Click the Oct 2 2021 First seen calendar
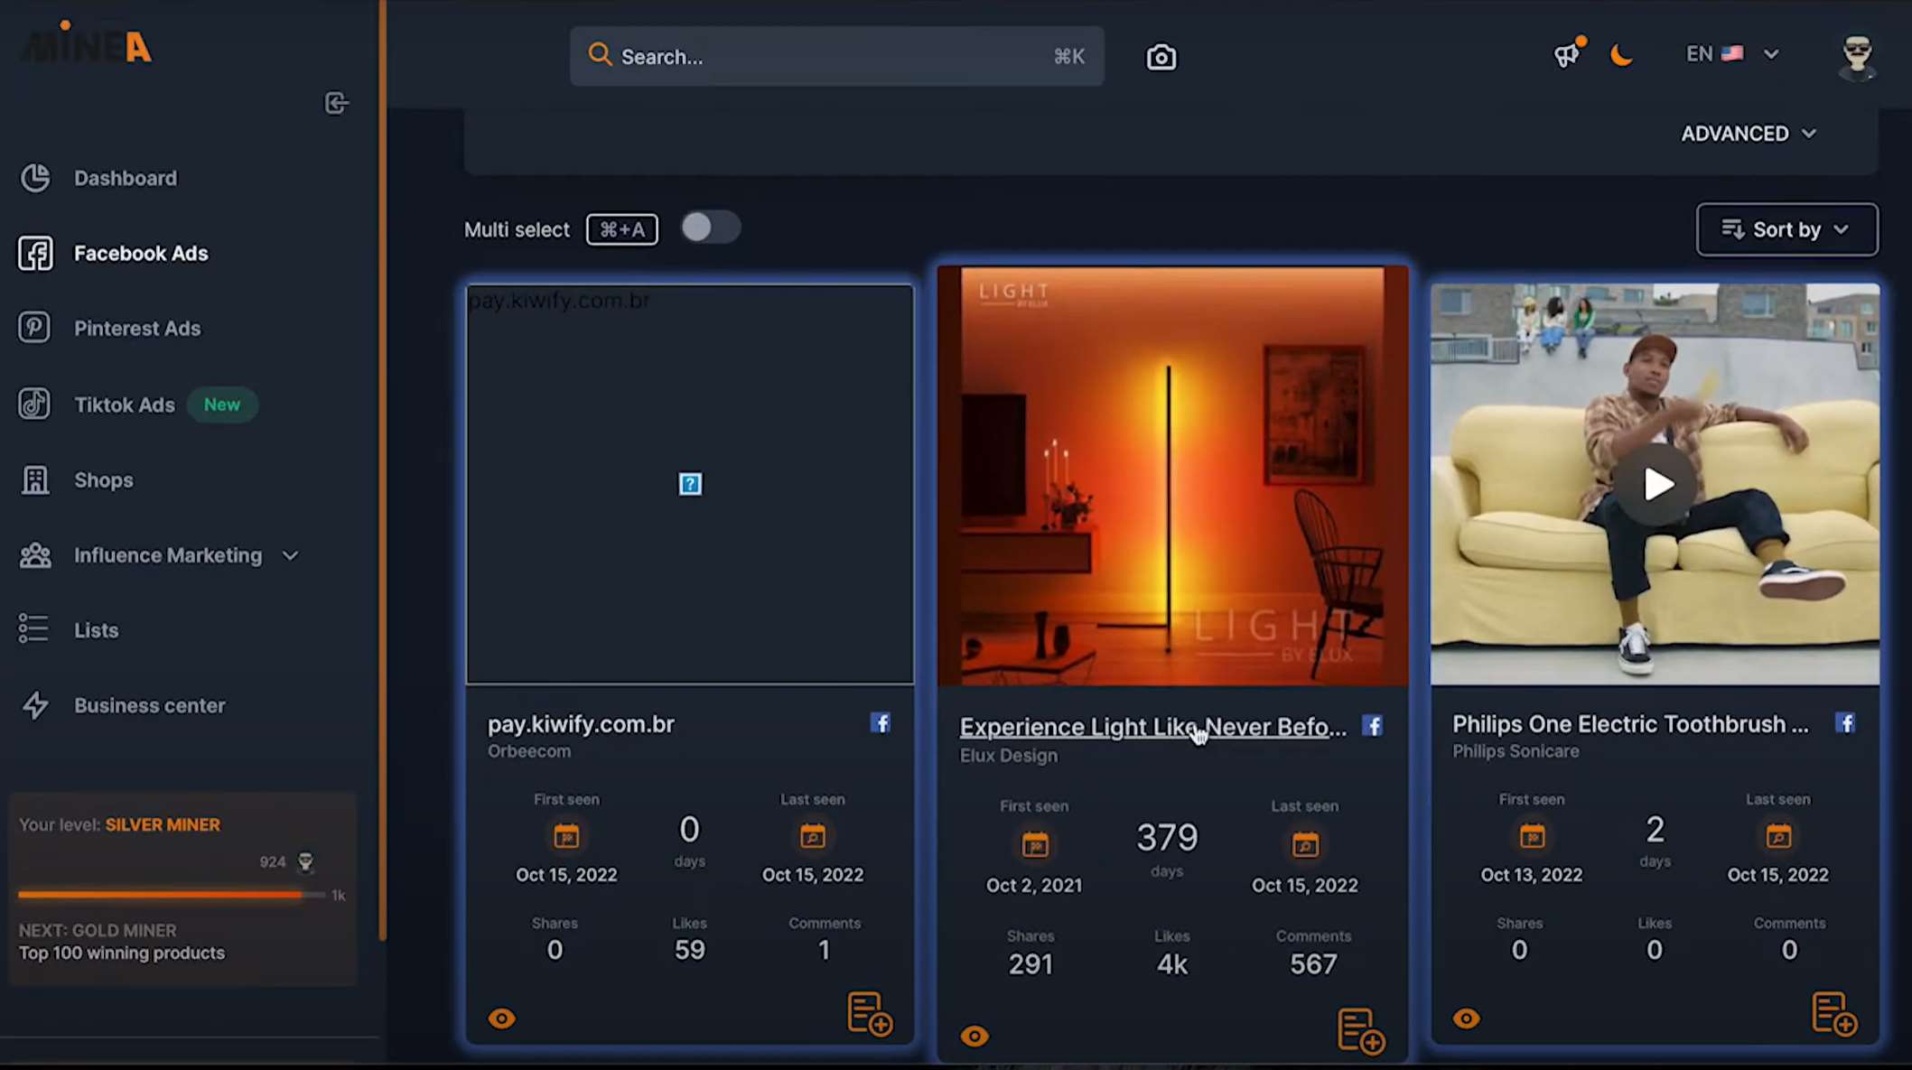Viewport: 1912px width, 1070px height. pyautogui.click(x=1034, y=844)
